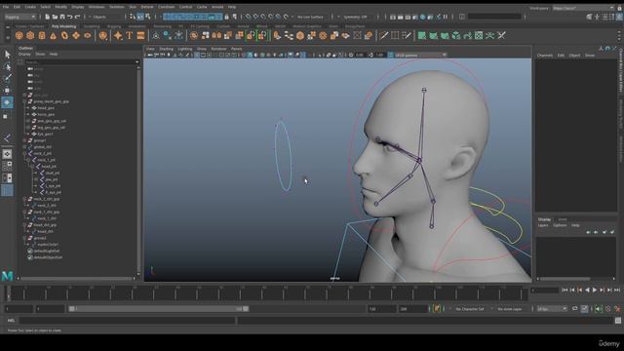Collapse the group2 outliner node
This screenshot has height=351, width=624.
click(24, 238)
